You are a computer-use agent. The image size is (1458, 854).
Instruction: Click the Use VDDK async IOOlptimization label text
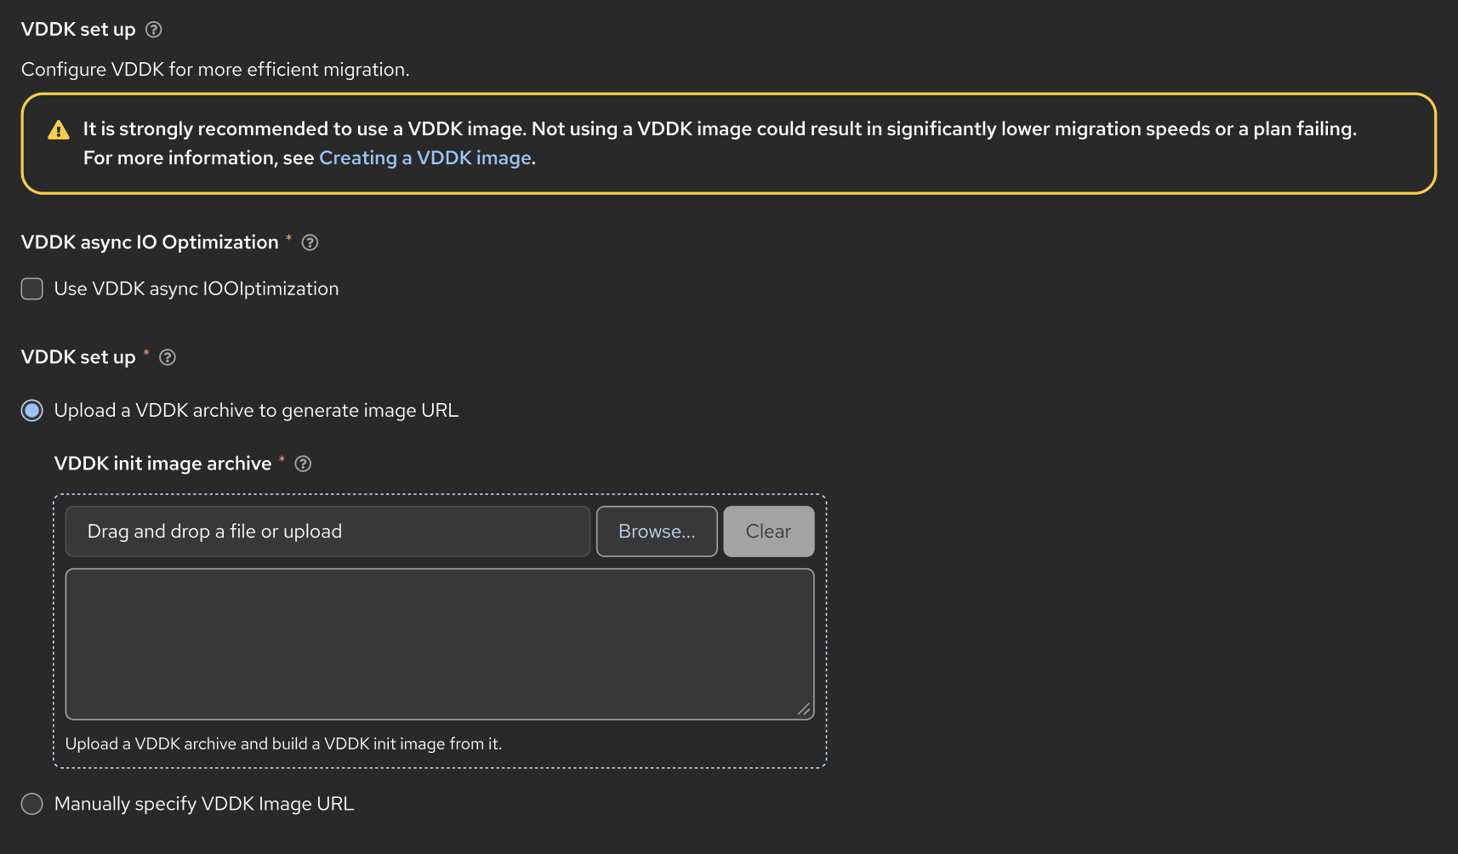[x=196, y=289]
